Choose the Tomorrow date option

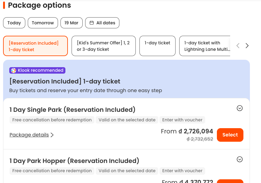pyautogui.click(x=43, y=23)
